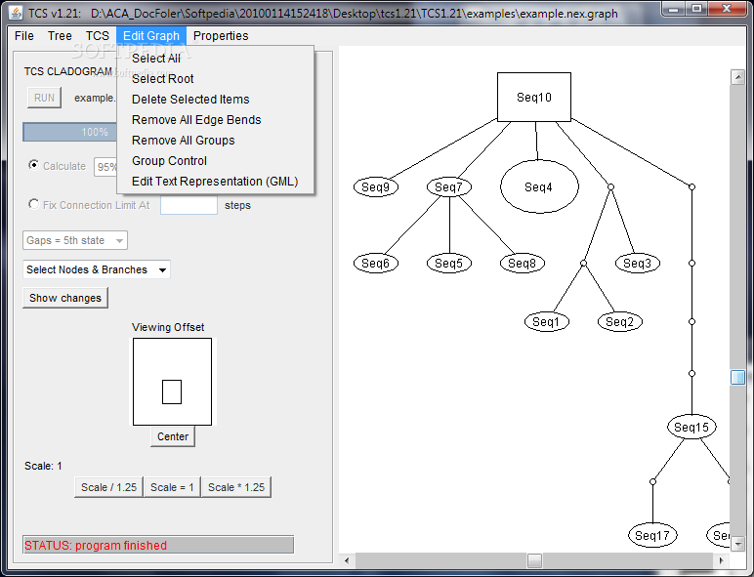The height and width of the screenshot is (577, 754).
Task: Click the Scale * 1.25 button
Action: tap(236, 487)
